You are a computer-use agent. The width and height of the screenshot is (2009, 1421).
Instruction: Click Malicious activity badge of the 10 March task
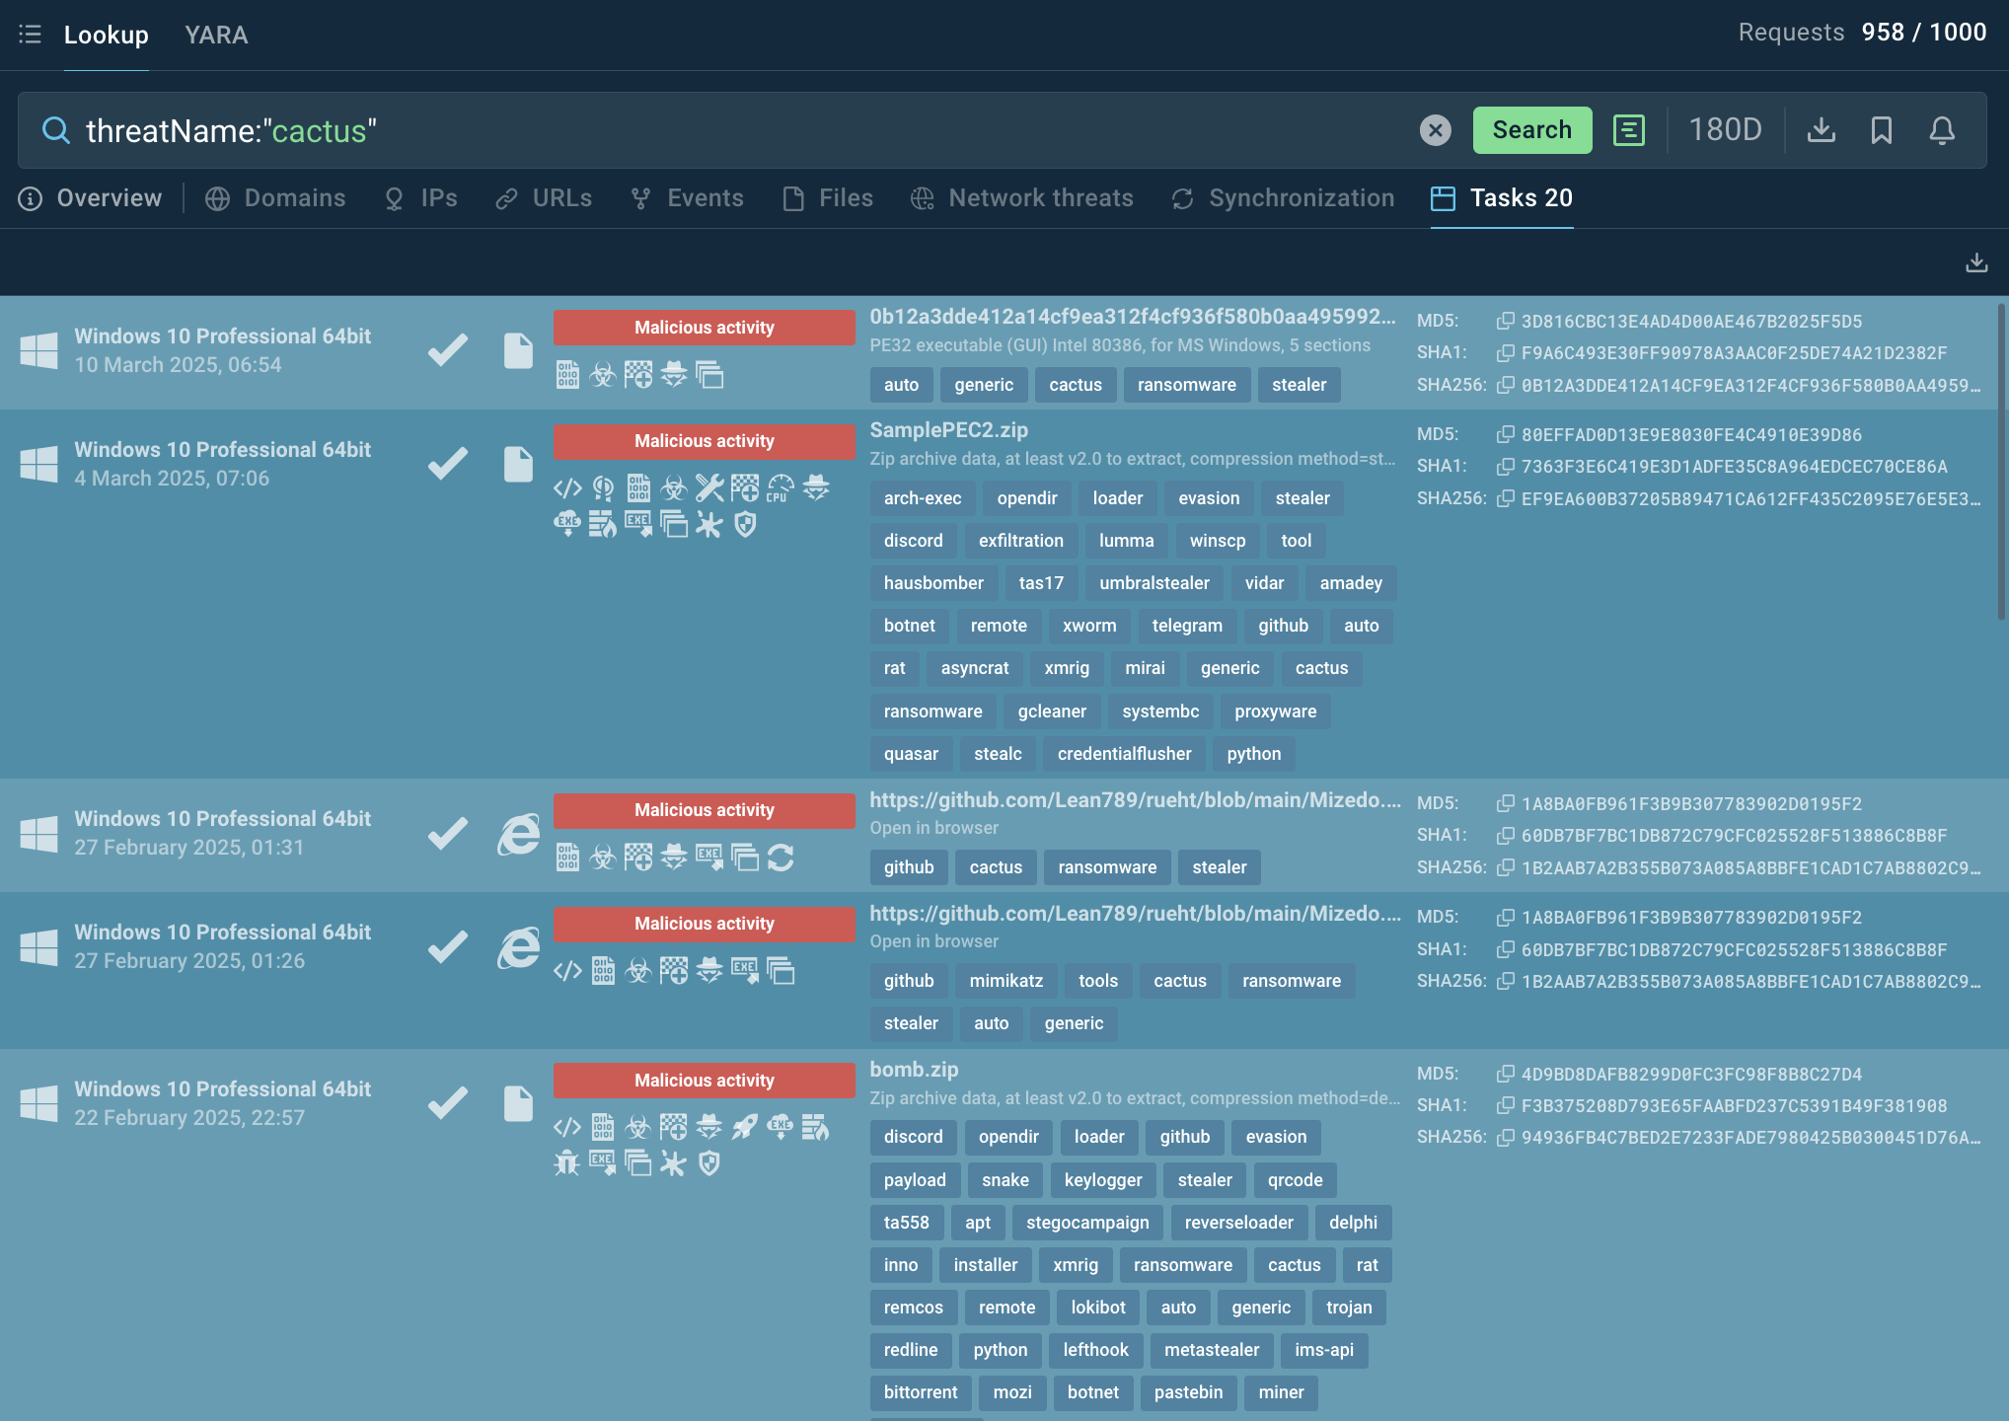coord(705,328)
